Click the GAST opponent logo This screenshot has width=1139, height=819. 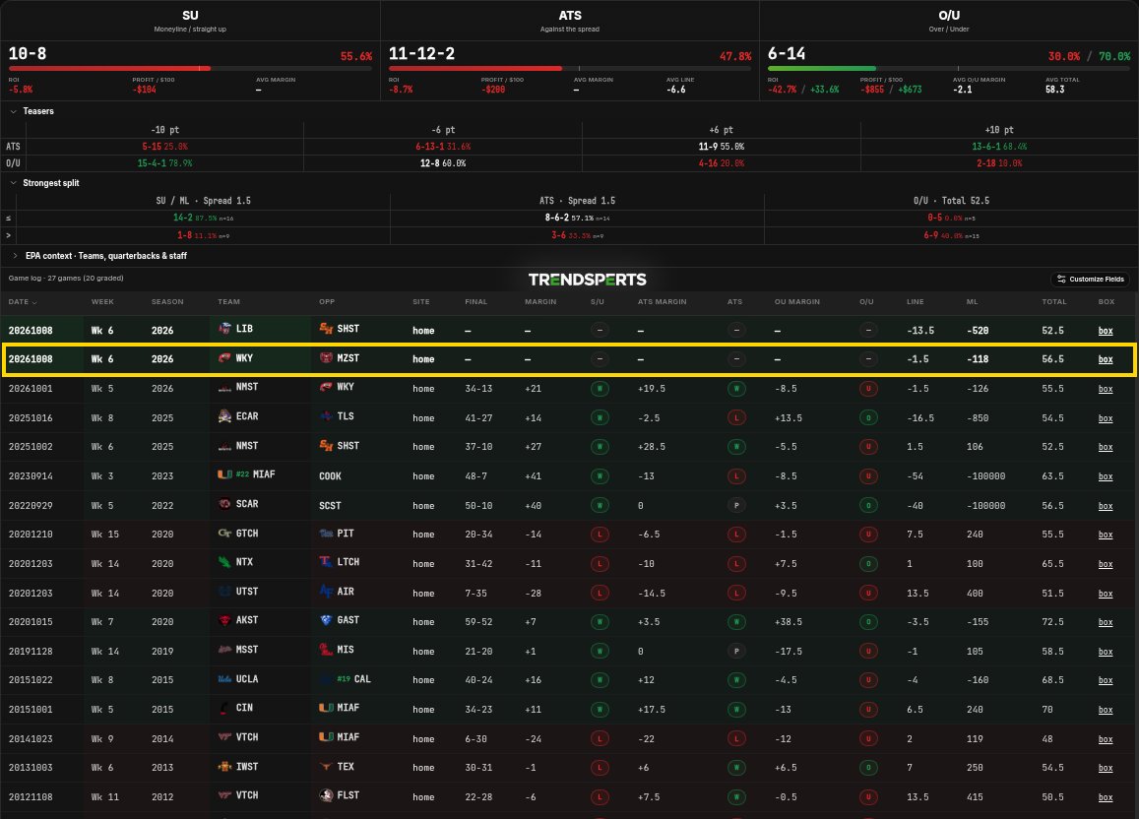click(326, 620)
